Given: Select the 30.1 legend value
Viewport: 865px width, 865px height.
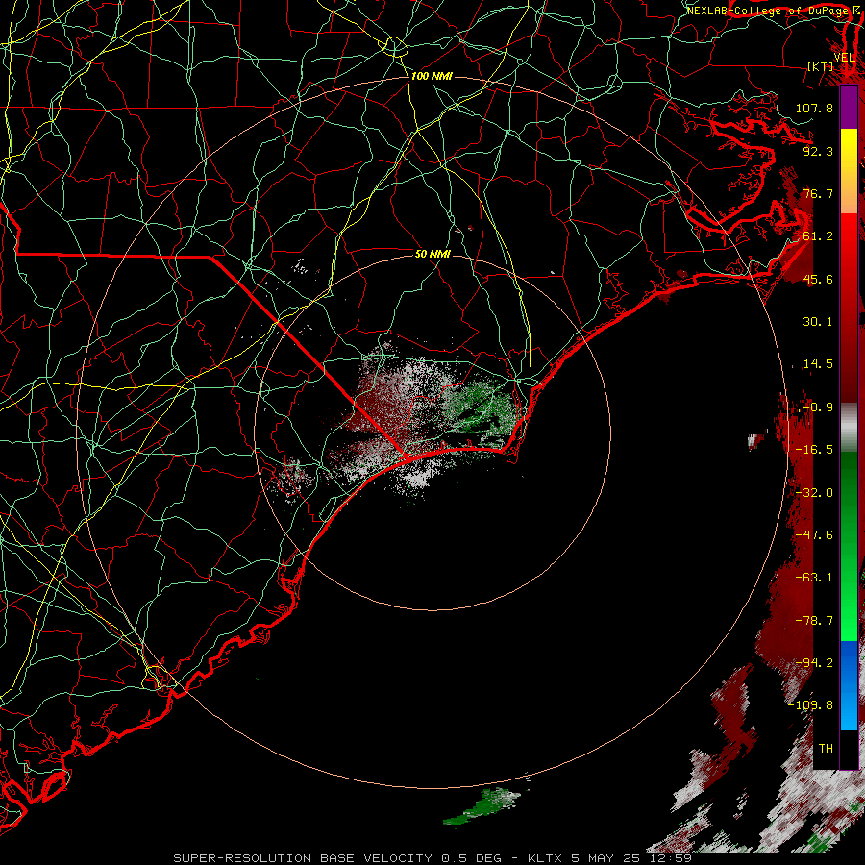Looking at the screenshot, I should point(818,322).
